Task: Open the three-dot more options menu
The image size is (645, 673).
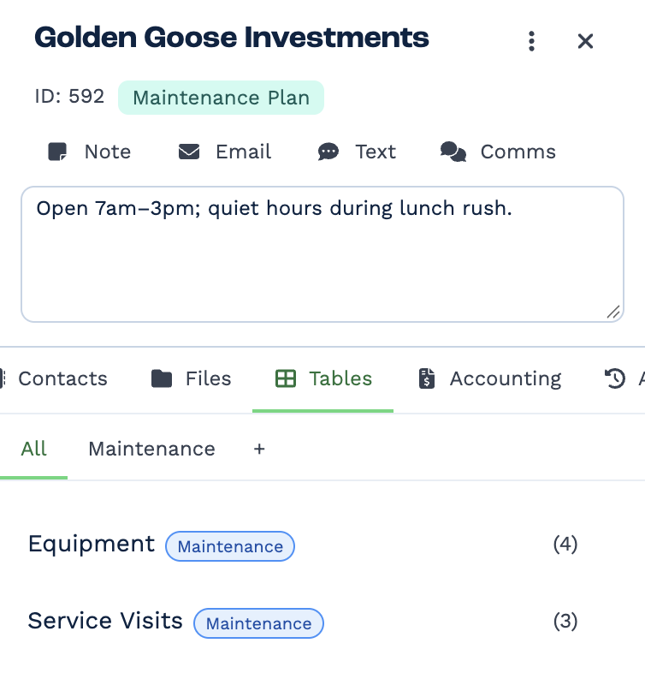Action: tap(531, 41)
